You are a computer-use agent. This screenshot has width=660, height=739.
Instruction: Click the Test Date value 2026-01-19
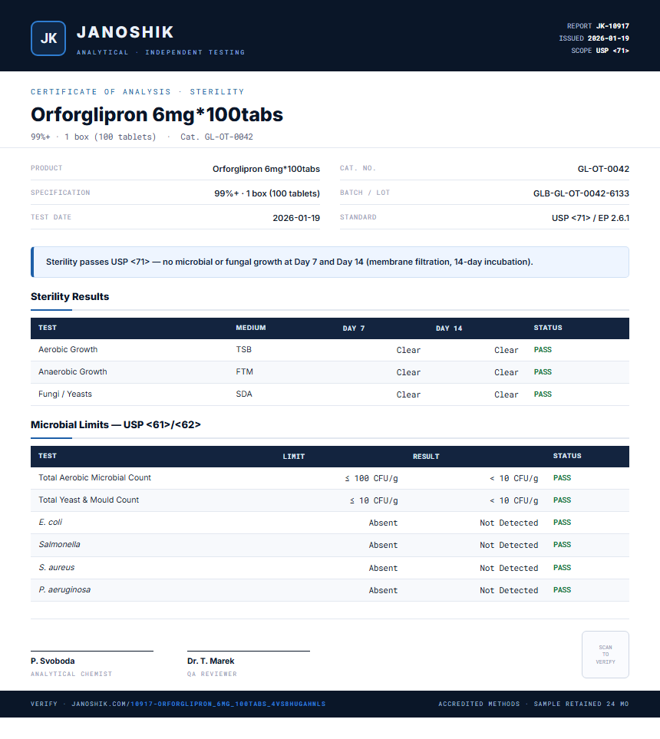point(296,218)
